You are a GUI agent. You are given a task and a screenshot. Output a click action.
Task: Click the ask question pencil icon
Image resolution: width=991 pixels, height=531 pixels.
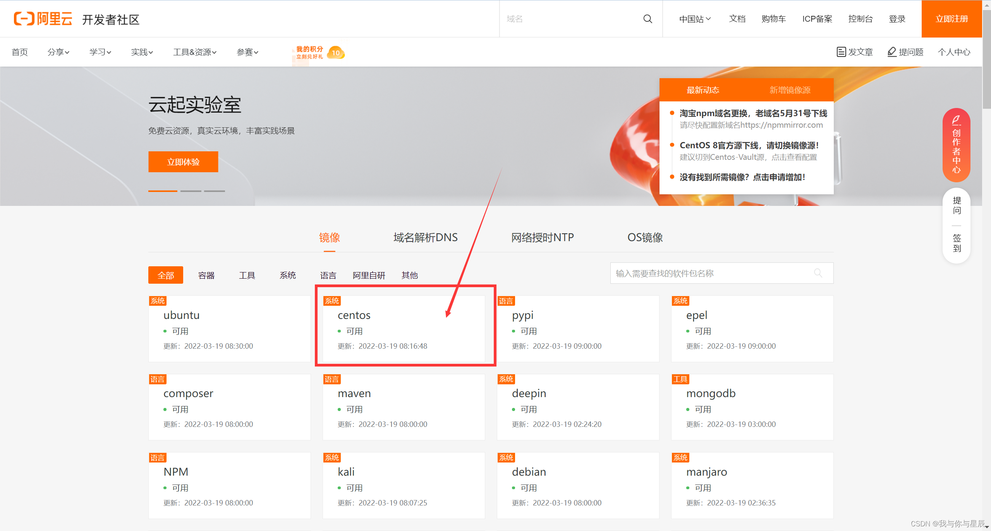(x=892, y=52)
